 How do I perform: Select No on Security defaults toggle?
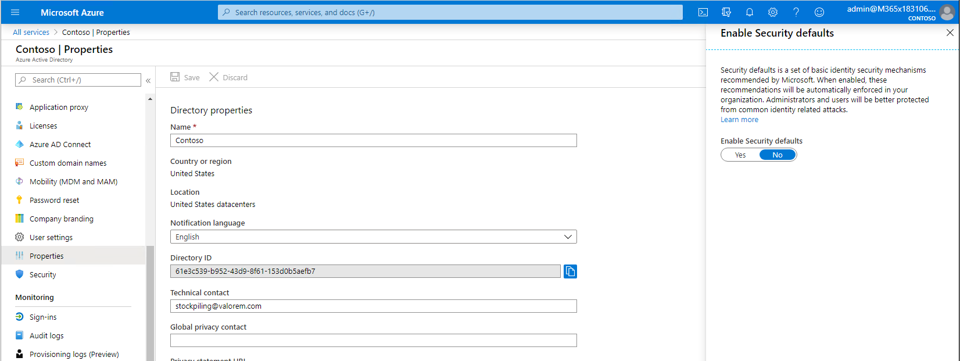[777, 155]
